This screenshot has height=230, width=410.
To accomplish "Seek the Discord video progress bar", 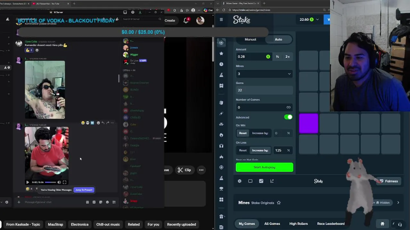I will [50, 182].
